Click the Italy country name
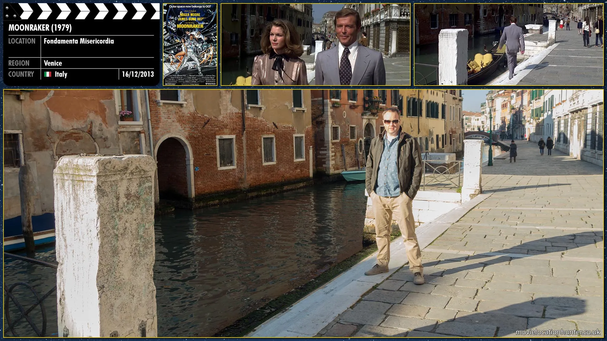607x341 pixels. [61, 74]
